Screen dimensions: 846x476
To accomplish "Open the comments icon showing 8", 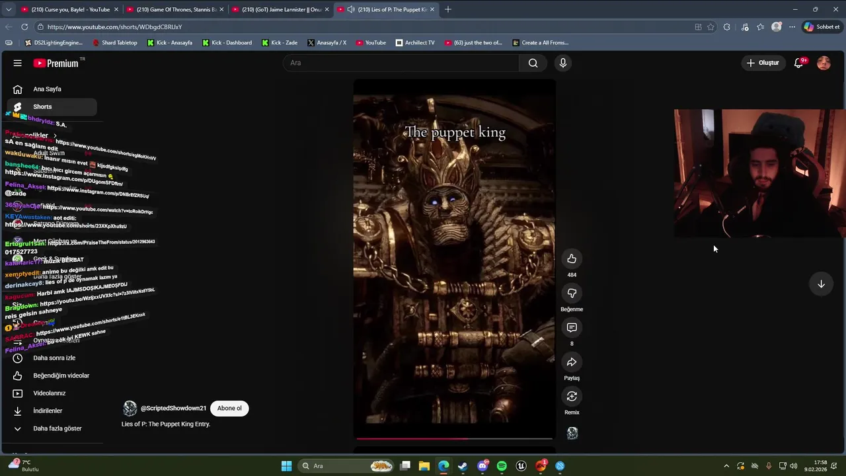I will pyautogui.click(x=572, y=327).
